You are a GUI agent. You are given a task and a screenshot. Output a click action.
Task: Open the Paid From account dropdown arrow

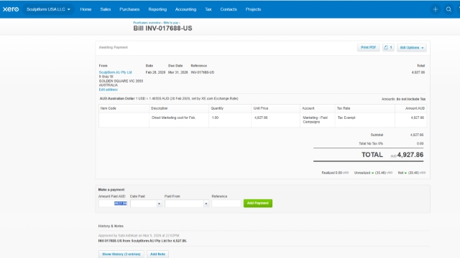(206, 204)
